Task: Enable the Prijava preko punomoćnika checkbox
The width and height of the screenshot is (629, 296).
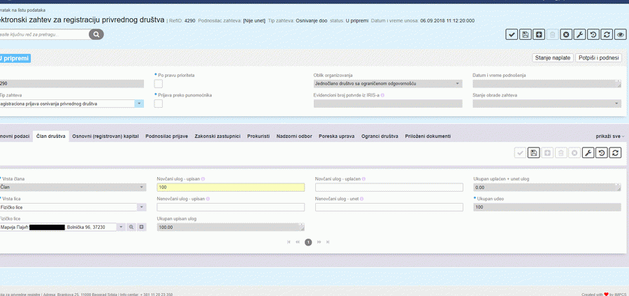Action: point(158,104)
